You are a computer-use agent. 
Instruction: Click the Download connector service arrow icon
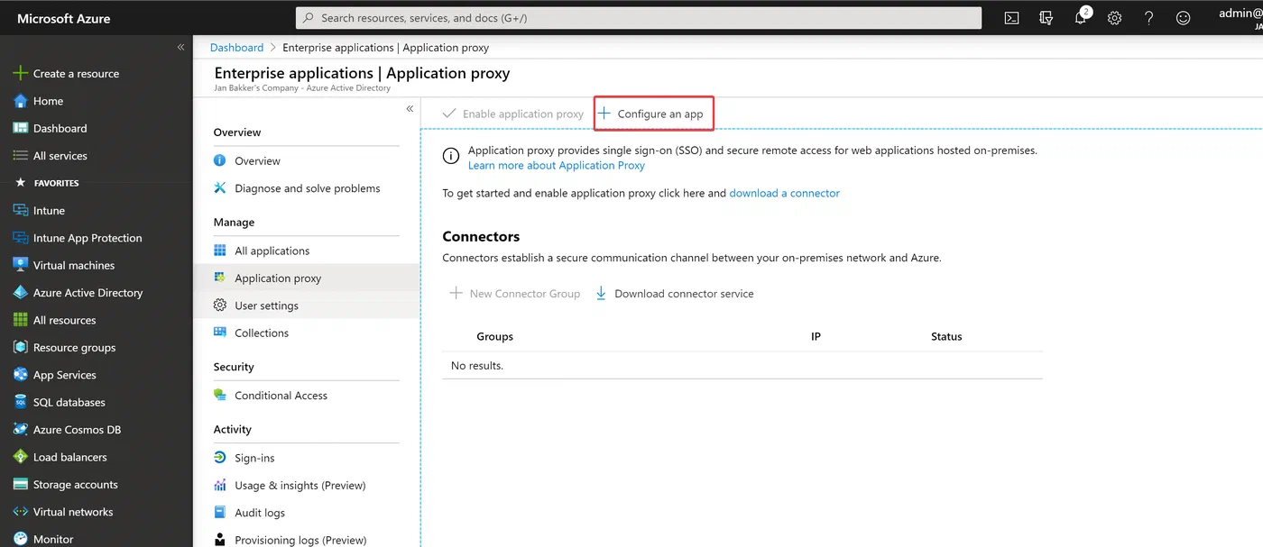coord(601,294)
